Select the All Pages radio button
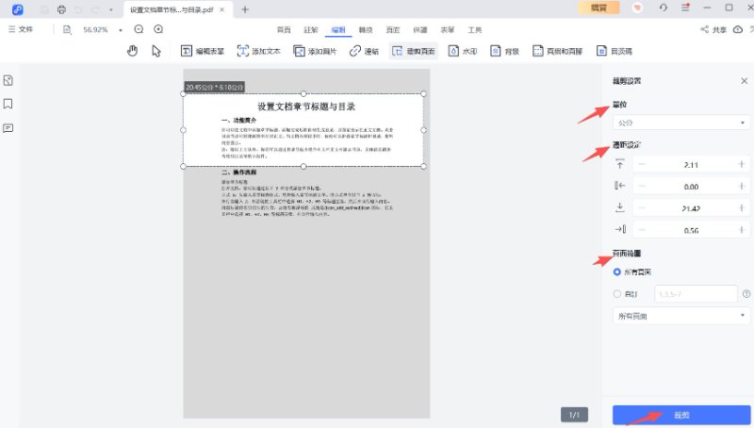Image resolution: width=754 pixels, height=428 pixels. click(617, 272)
